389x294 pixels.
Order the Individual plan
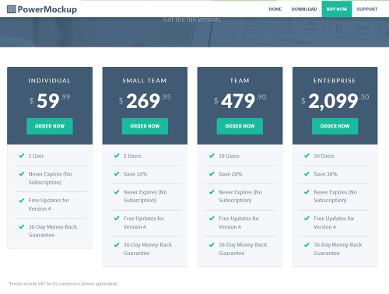50,126
